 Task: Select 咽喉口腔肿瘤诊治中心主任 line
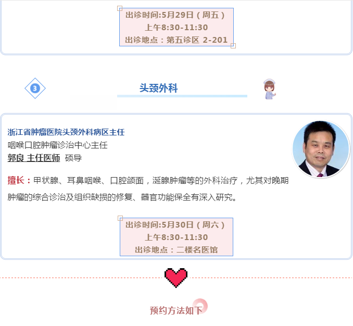click(57, 145)
